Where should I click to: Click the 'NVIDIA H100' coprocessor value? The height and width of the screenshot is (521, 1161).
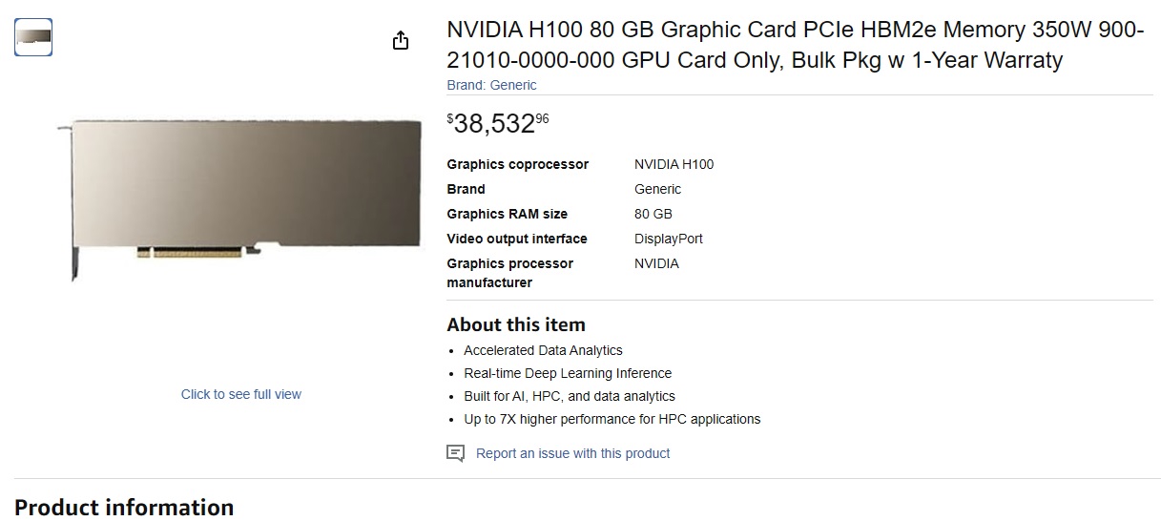point(674,164)
